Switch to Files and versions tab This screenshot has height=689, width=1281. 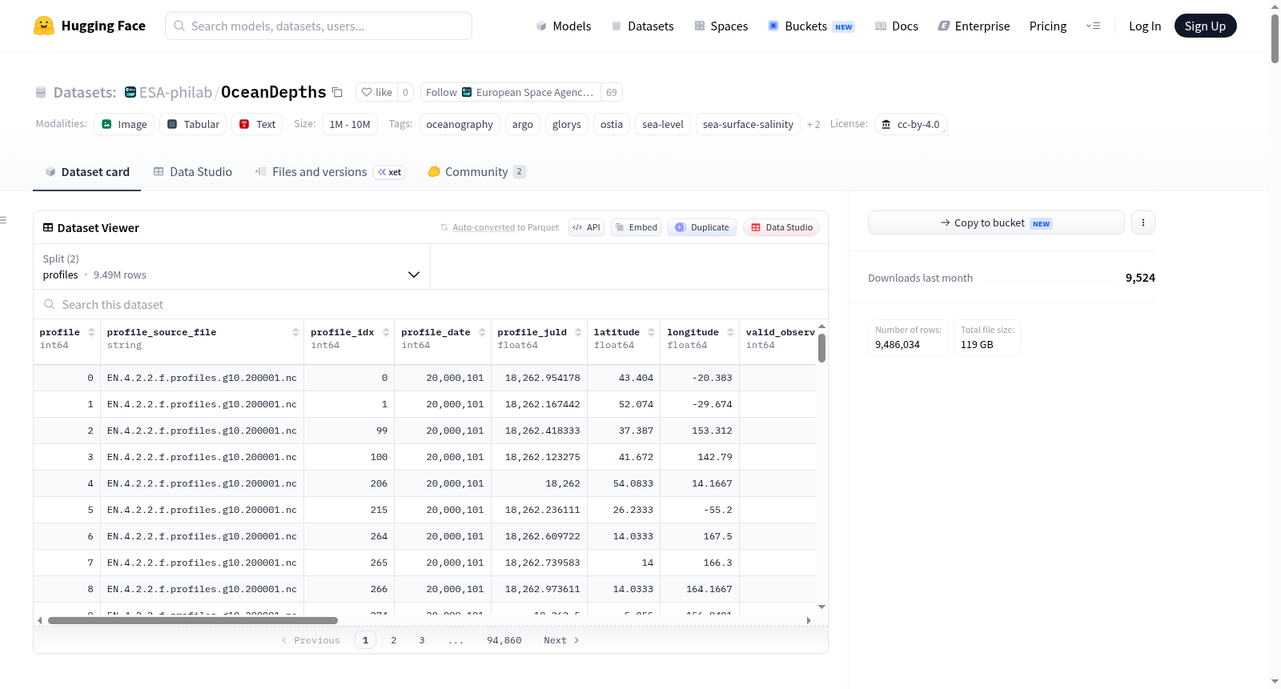[x=330, y=172]
